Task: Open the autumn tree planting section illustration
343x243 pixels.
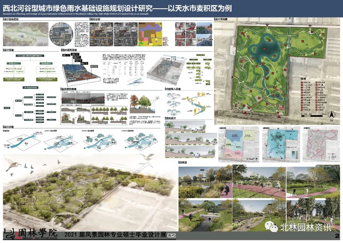Action: (145, 104)
